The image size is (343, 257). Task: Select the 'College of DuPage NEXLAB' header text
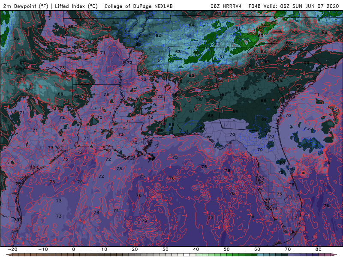(x=138, y=6)
